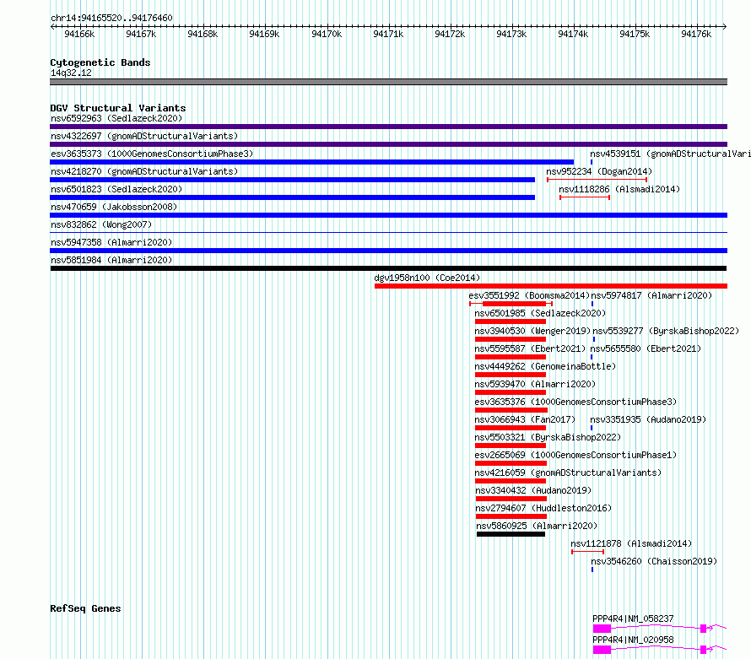Image resolution: width=751 pixels, height=659 pixels.
Task: Click the nsv6592963 (Sedlazeck2020) variant label
Action: tap(116, 118)
